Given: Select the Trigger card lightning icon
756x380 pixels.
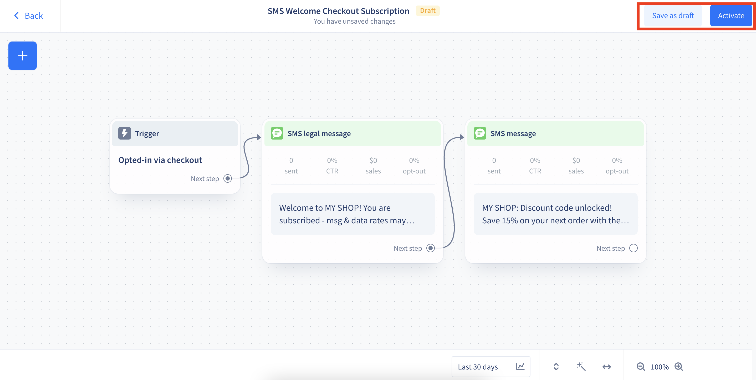Looking at the screenshot, I should (x=124, y=133).
